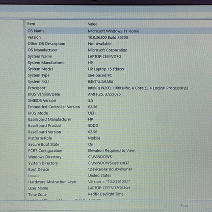Select the System Manufacturer row
This screenshot has height=212, width=212.
pyautogui.click(x=119, y=63)
